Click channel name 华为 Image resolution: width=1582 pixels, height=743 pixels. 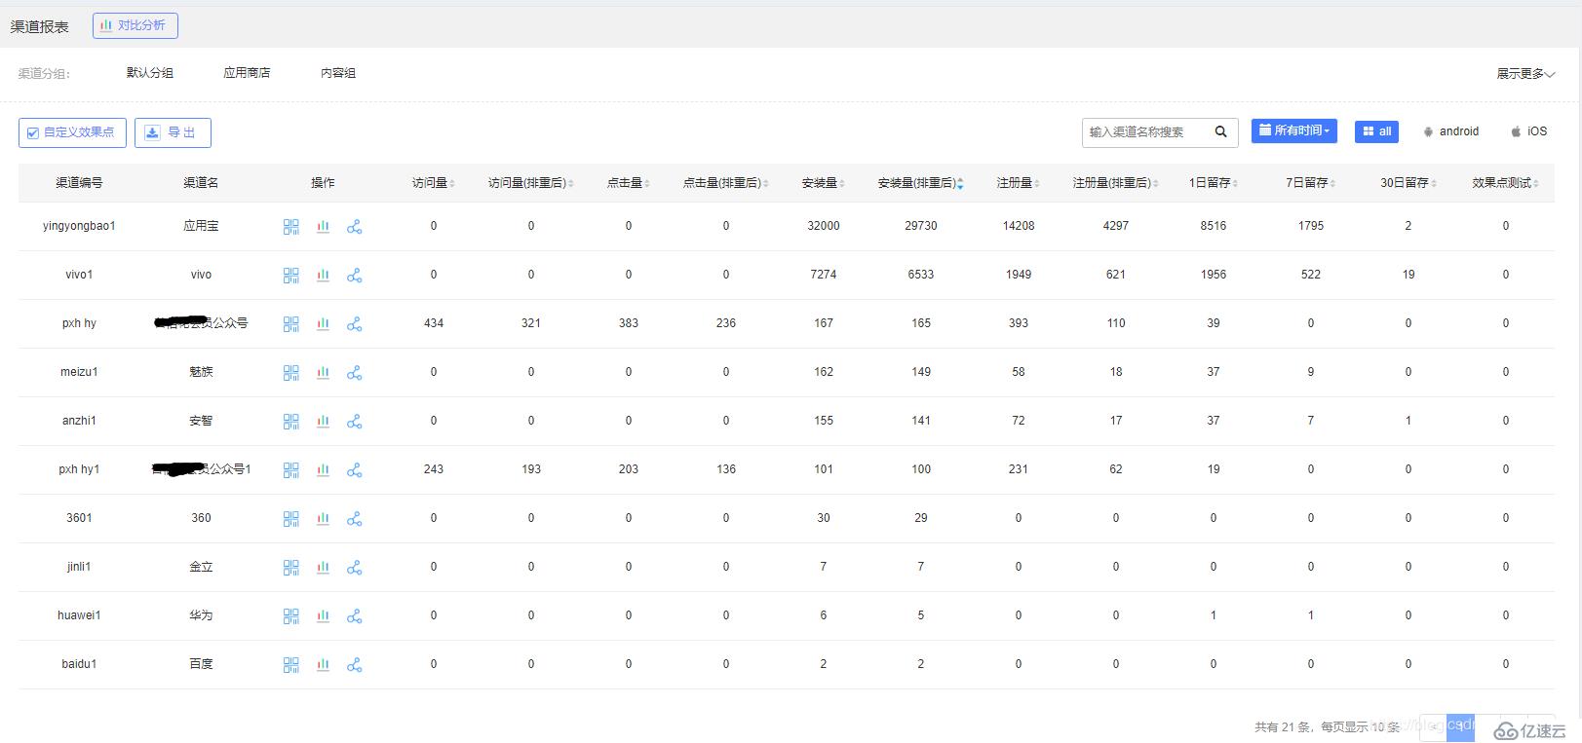click(201, 615)
